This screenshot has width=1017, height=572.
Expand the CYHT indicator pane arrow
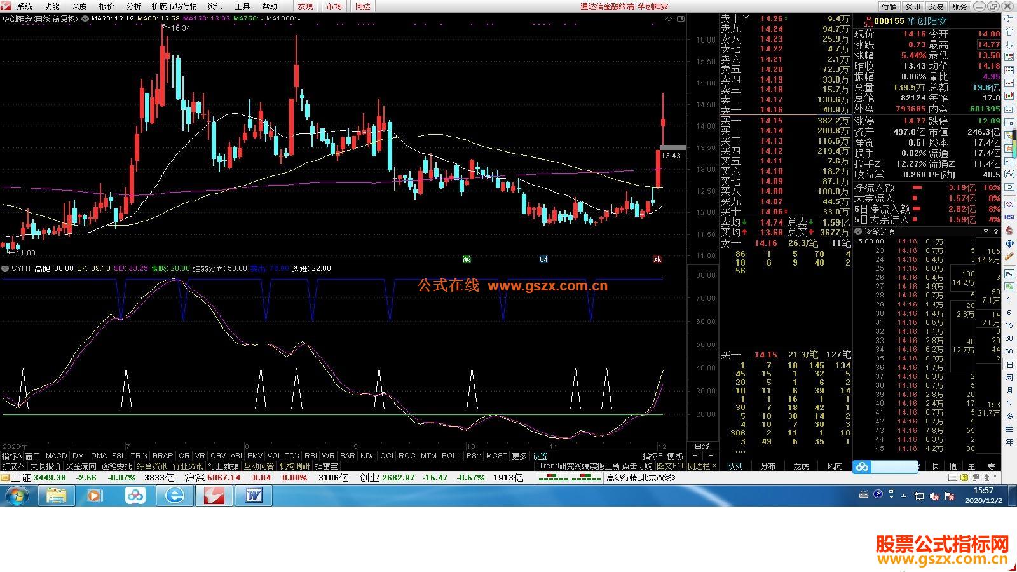[x=4, y=268]
